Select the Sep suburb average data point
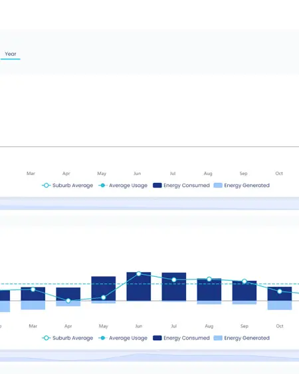Screen dimensions: 299x374 coord(245,281)
